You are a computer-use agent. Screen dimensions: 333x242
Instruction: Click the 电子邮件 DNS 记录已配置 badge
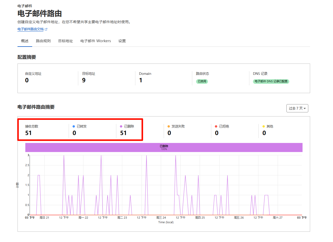click(x=271, y=81)
